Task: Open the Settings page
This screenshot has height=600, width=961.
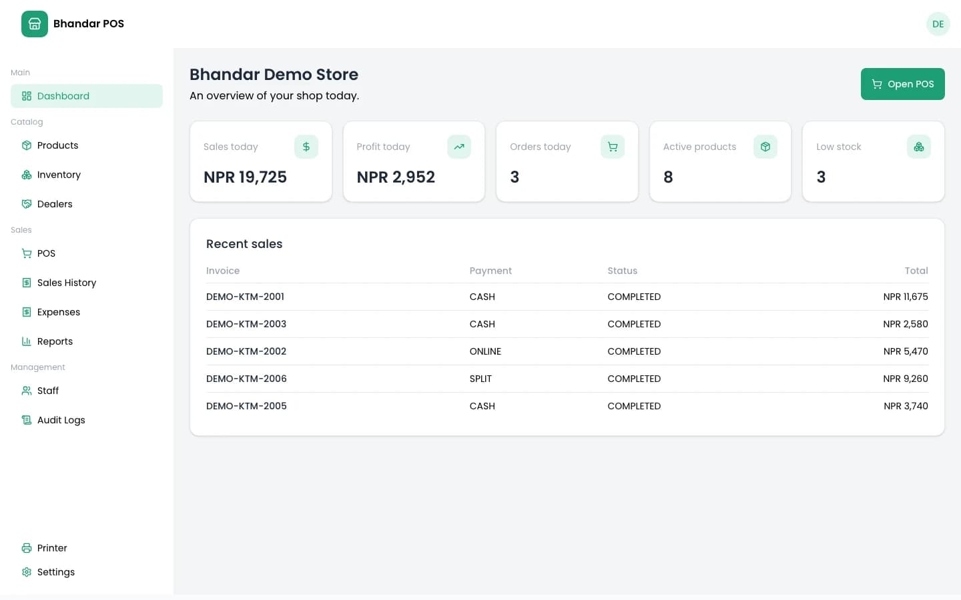Action: pyautogui.click(x=87, y=572)
